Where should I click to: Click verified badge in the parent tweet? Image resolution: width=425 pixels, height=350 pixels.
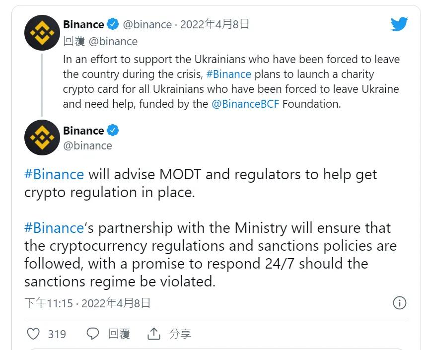pos(113,24)
